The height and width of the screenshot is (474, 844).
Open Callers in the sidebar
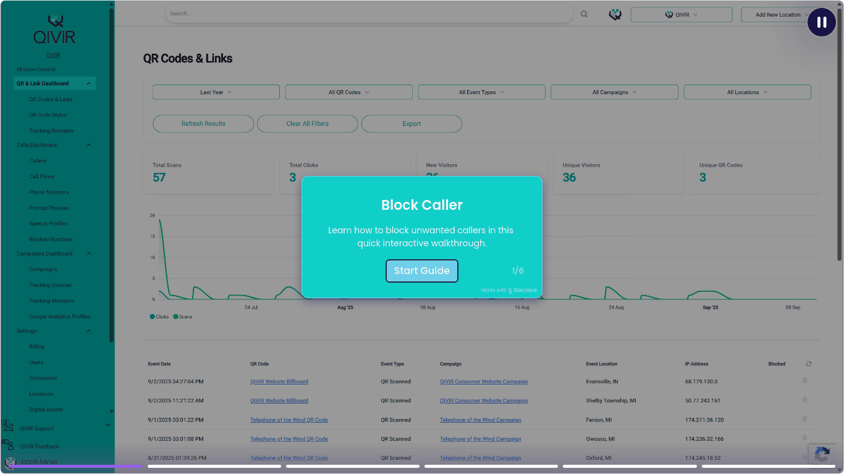click(x=38, y=161)
